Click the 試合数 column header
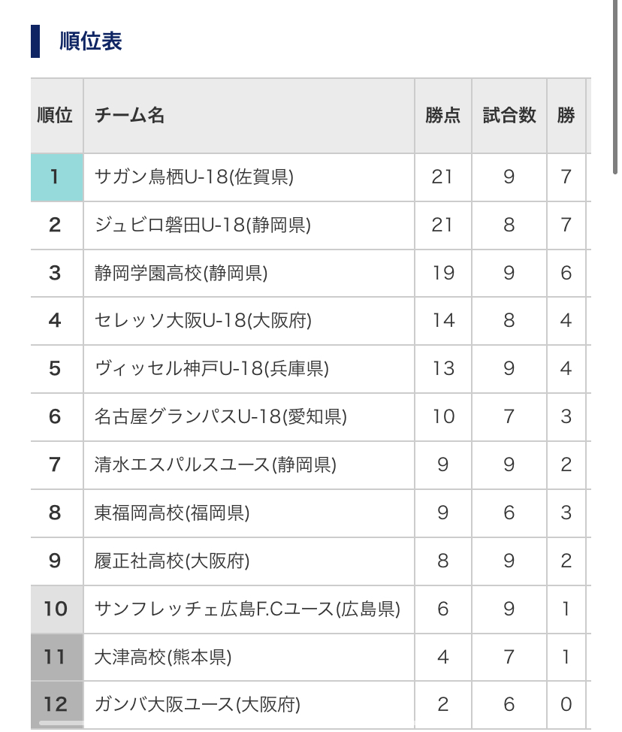Screen dimensions: 622x732 (x=509, y=115)
